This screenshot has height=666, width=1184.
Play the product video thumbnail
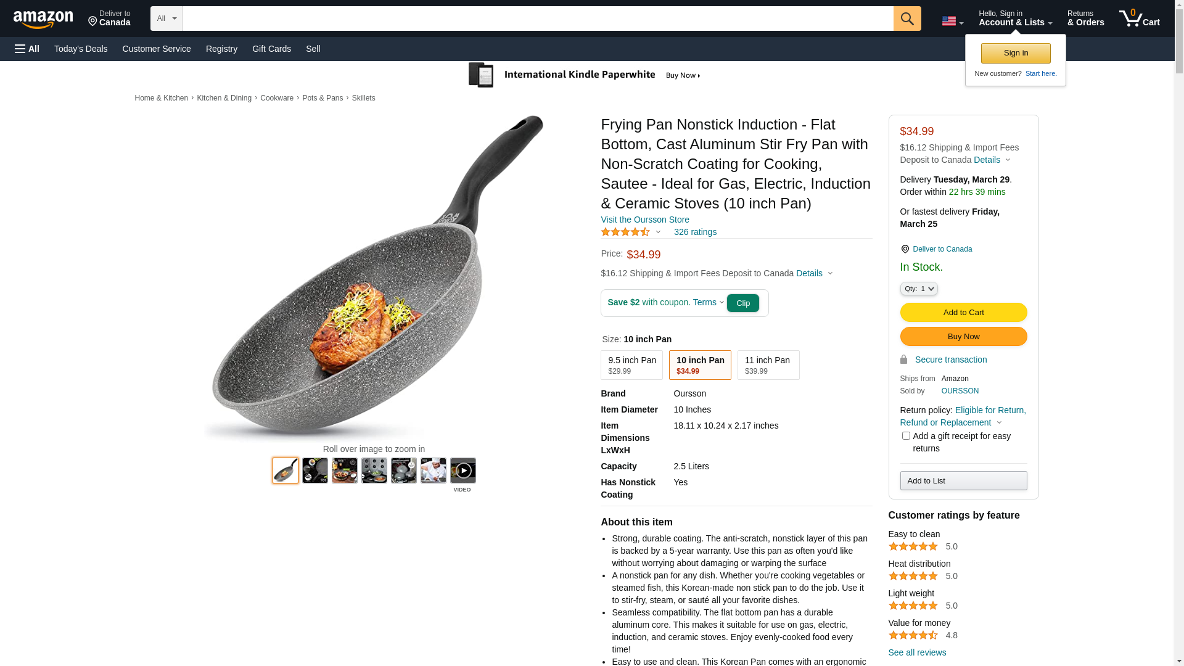coord(462,471)
